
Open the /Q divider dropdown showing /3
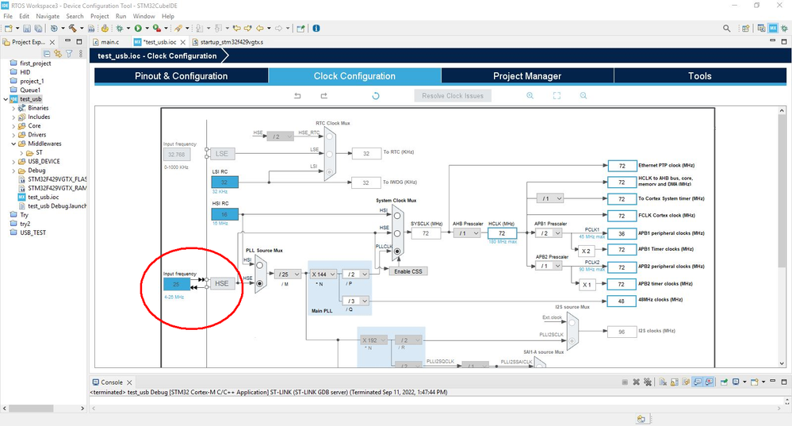pyautogui.click(x=356, y=301)
